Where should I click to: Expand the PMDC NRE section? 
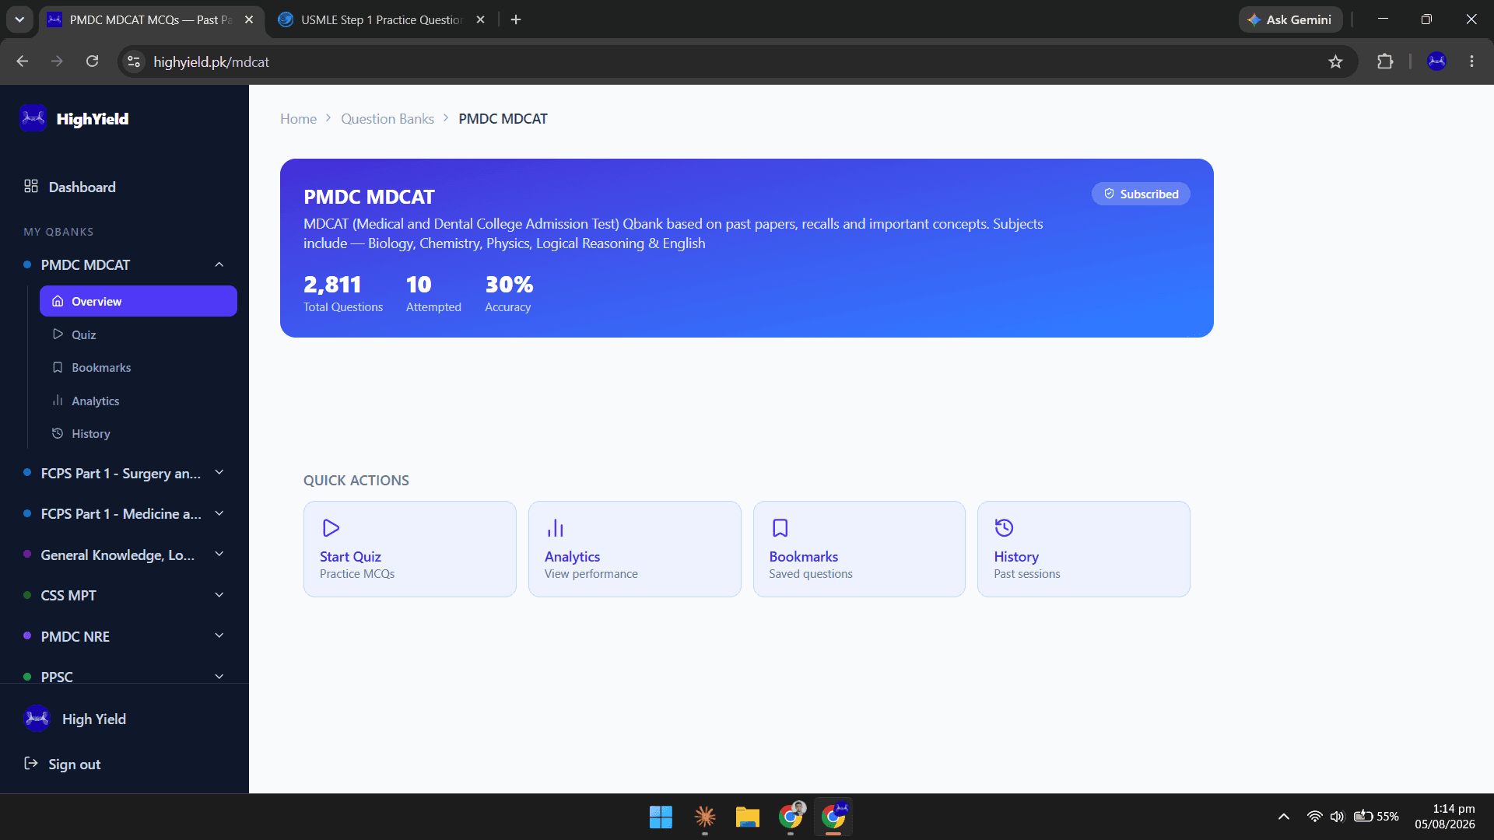[219, 636]
